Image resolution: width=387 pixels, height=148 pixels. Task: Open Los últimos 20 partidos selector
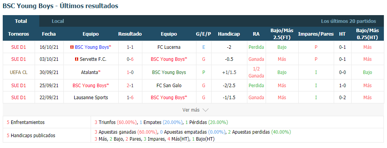pyautogui.click(x=348, y=21)
